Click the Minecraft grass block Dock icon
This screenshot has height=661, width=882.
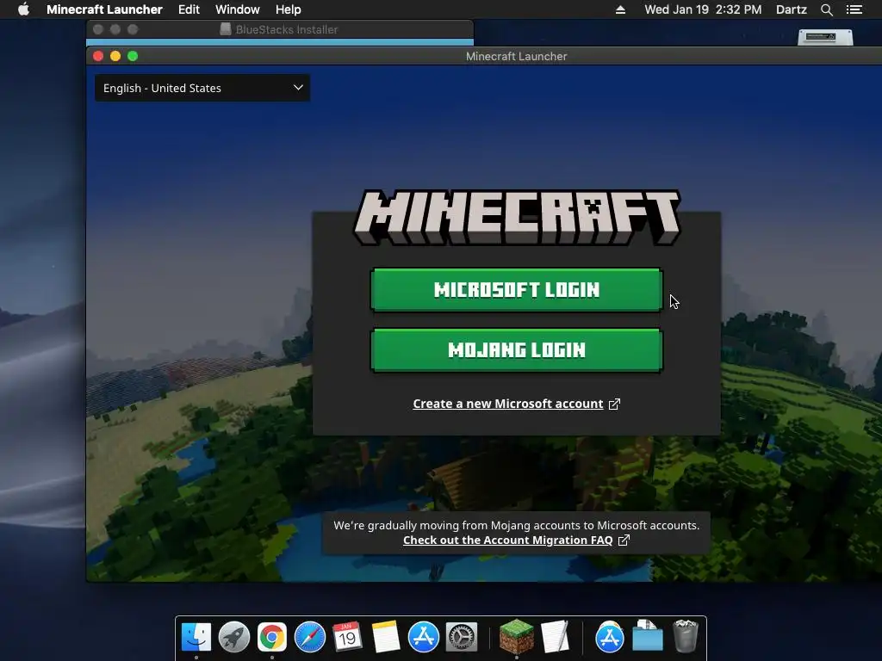pyautogui.click(x=517, y=637)
